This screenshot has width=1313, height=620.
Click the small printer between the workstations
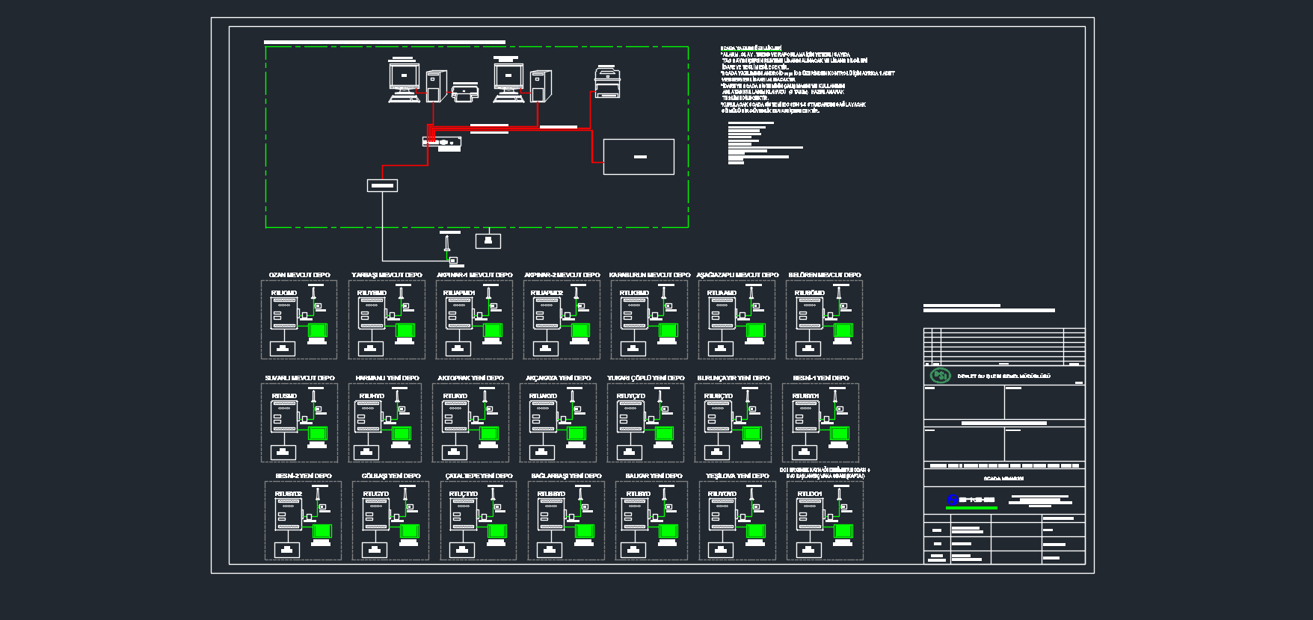click(464, 93)
